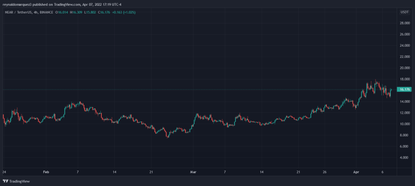
Task: Click the 26 date label on time axis
Action: point(325,172)
